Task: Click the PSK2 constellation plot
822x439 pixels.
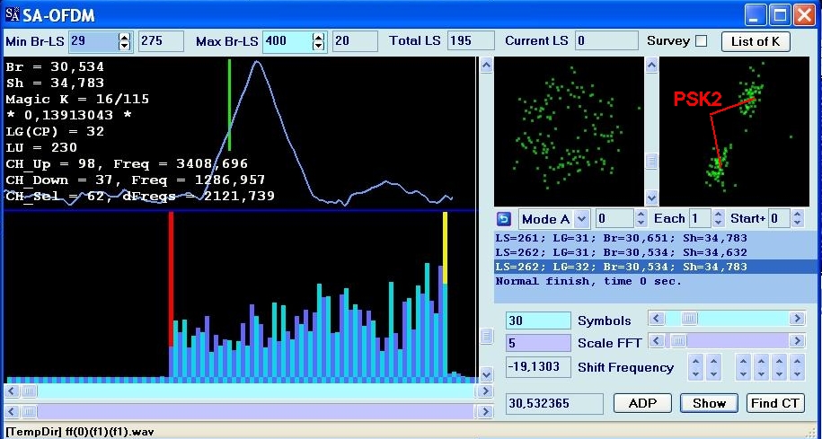Action: coord(735,131)
